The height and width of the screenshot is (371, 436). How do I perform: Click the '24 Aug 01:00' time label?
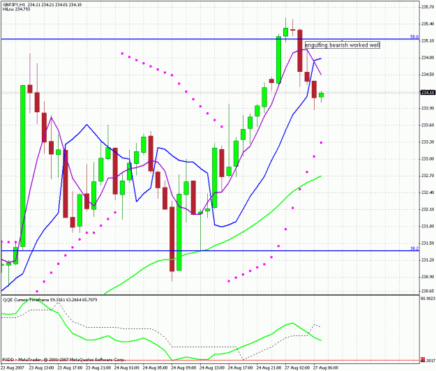pyautogui.click(x=127, y=368)
